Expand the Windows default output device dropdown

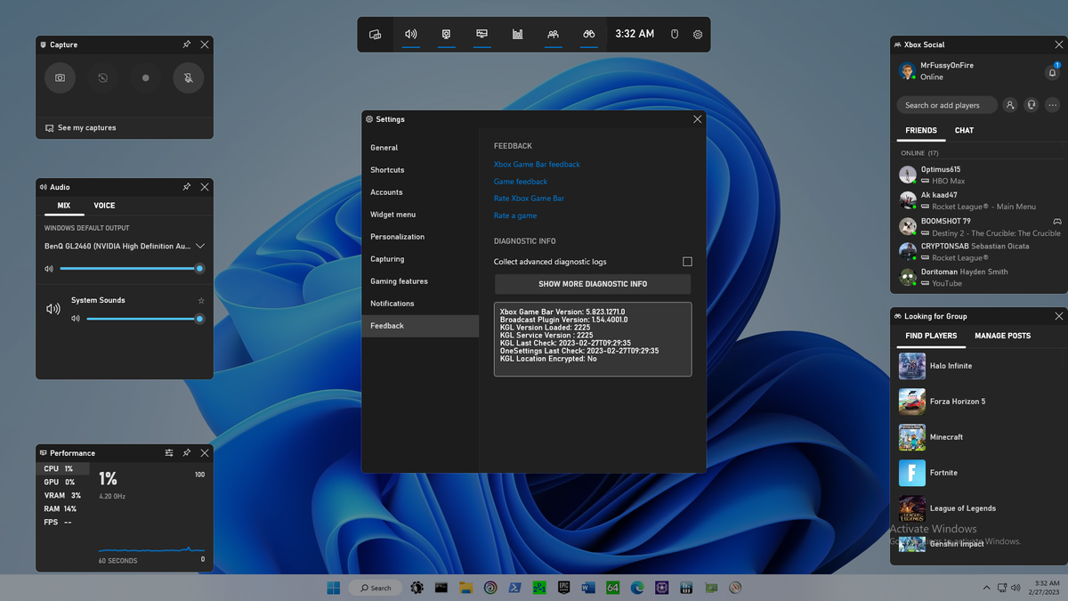[x=200, y=246]
